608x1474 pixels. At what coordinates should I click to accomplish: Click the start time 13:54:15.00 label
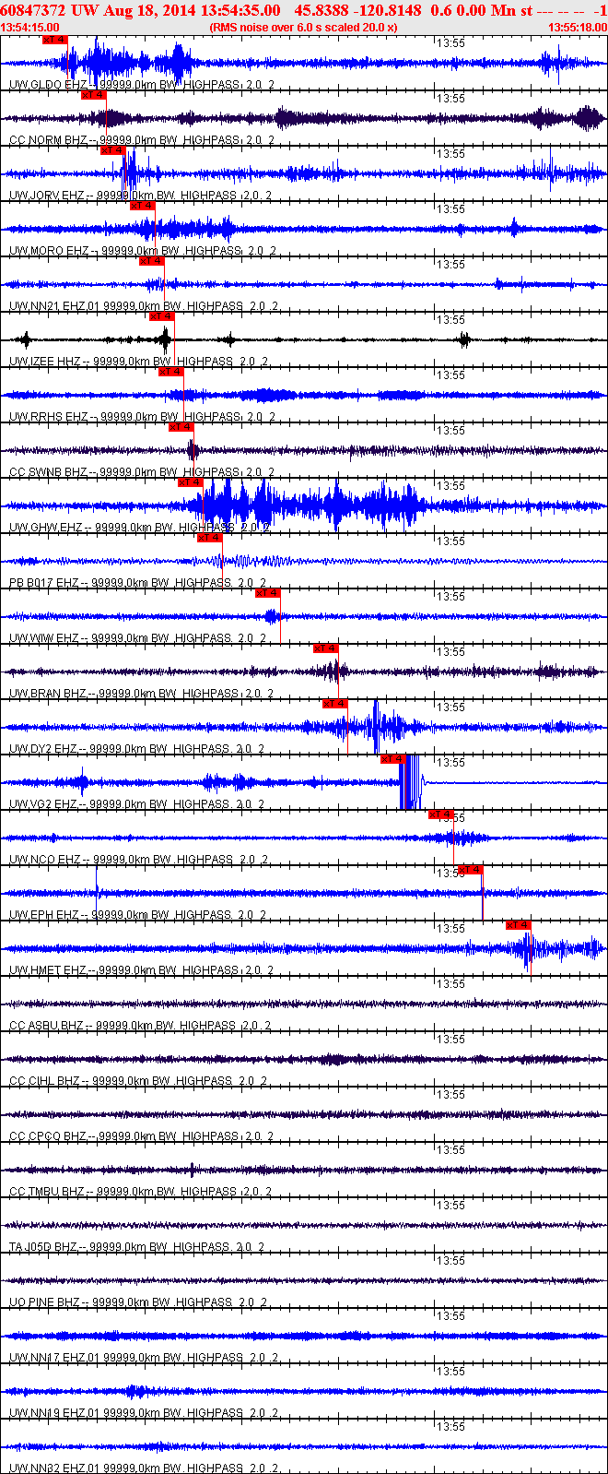click(29, 28)
